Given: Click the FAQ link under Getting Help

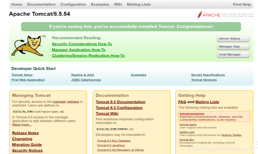Looking at the screenshot, I should point(182,102).
